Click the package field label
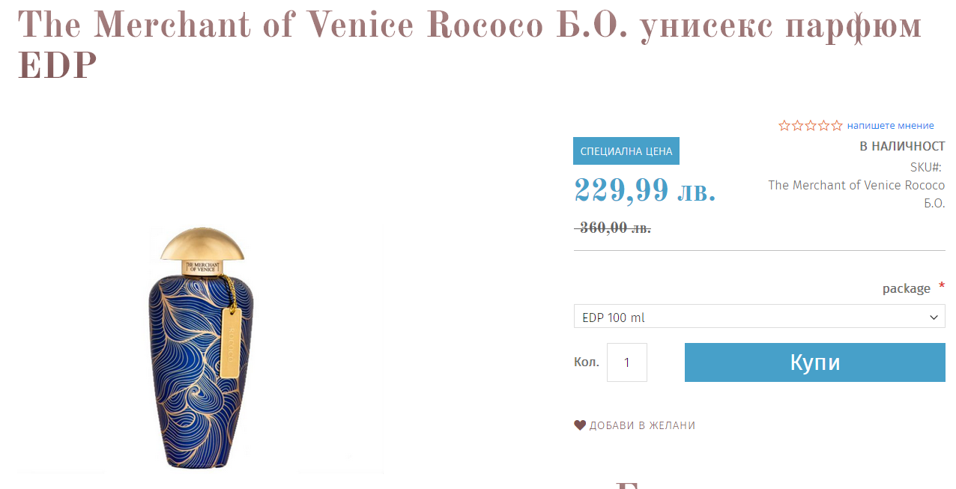 click(x=906, y=288)
